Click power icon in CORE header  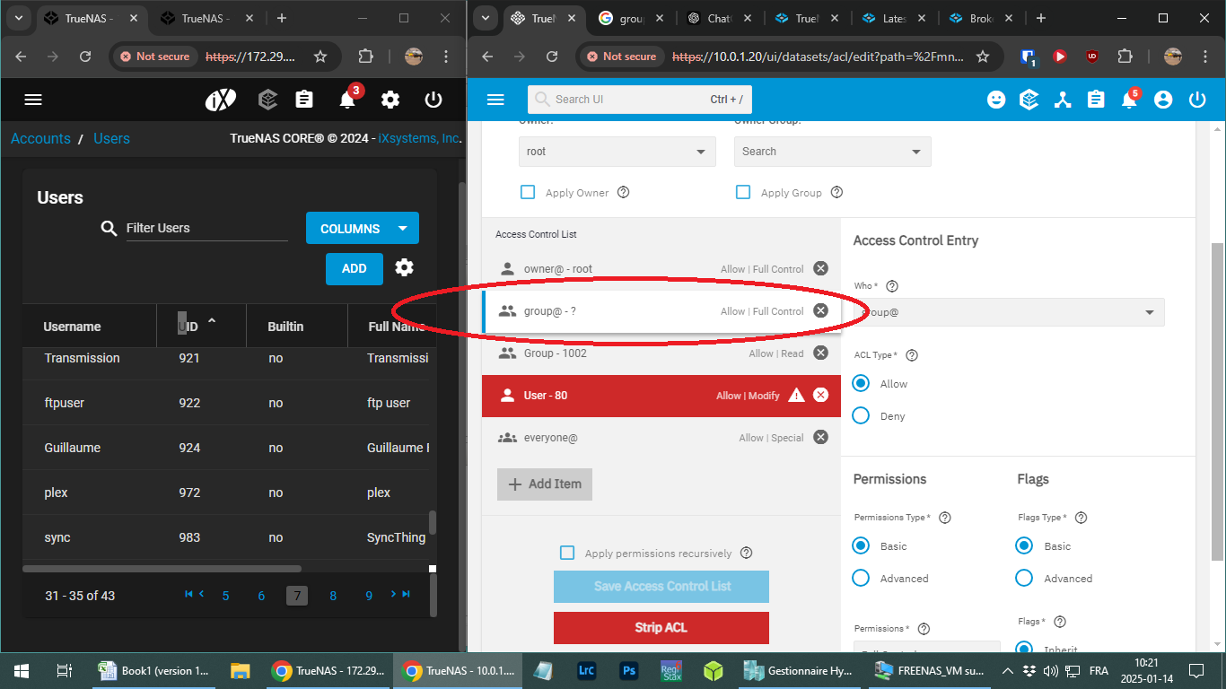(x=433, y=100)
